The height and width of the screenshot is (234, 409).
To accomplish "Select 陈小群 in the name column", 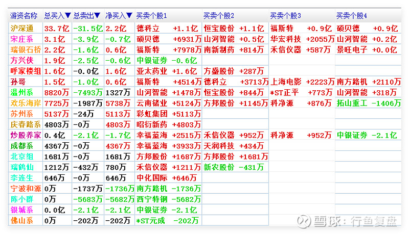I will tap(22, 199).
